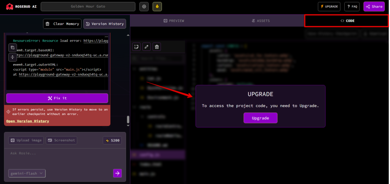Switch to the Assets tab

(x=261, y=21)
